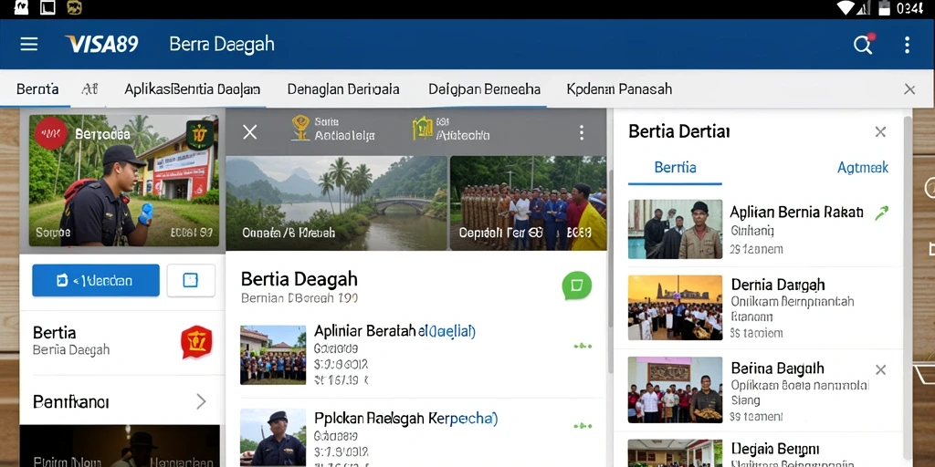The image size is (935, 467).
Task: Open the Denaglan Derioala tab
Action: point(343,89)
